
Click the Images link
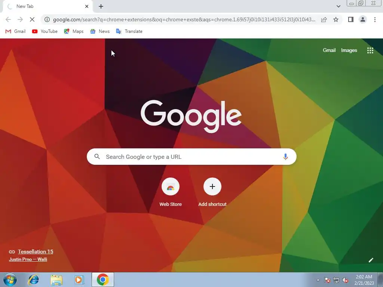tap(349, 50)
